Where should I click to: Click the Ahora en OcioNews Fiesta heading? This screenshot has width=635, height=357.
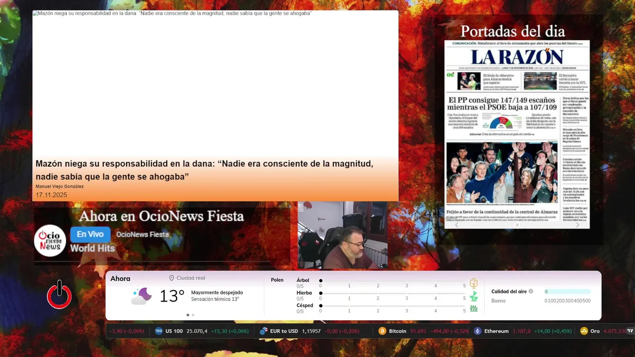point(161,216)
